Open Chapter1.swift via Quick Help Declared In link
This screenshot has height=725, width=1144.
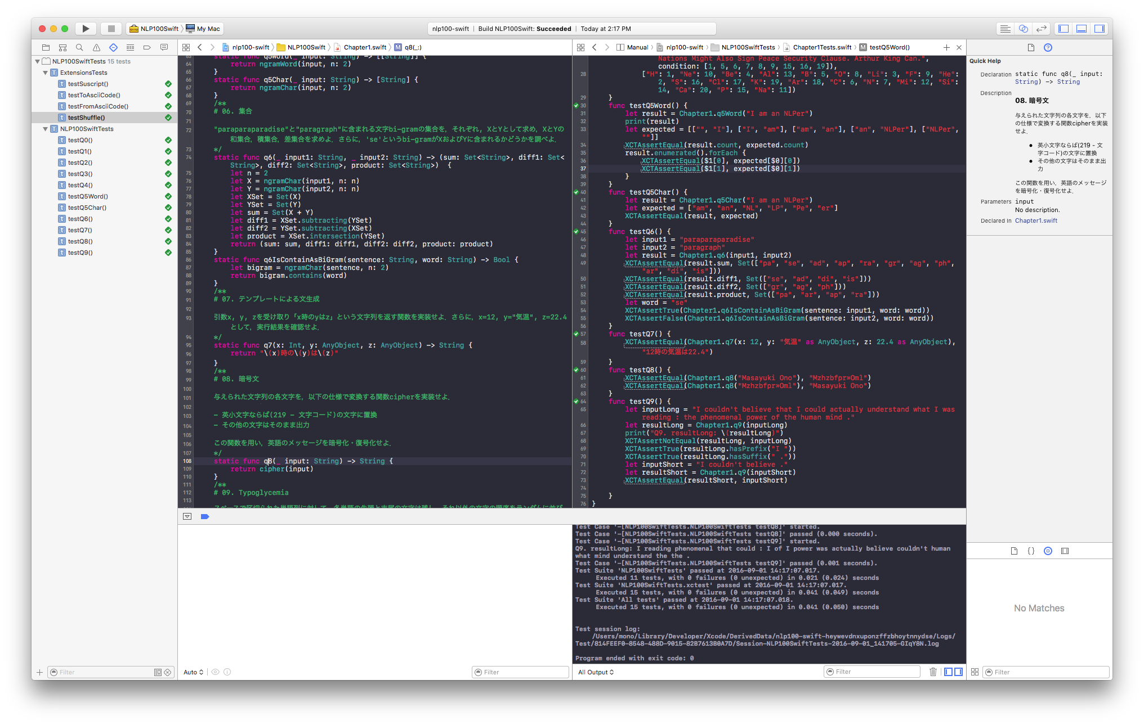1036,220
